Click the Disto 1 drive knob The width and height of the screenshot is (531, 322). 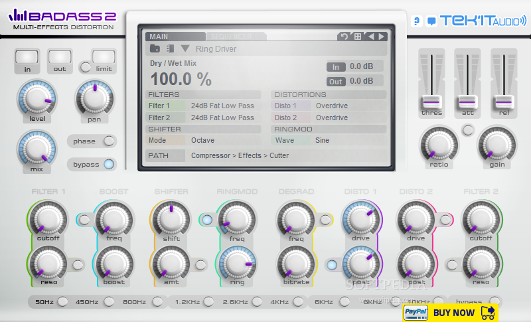coord(360,218)
